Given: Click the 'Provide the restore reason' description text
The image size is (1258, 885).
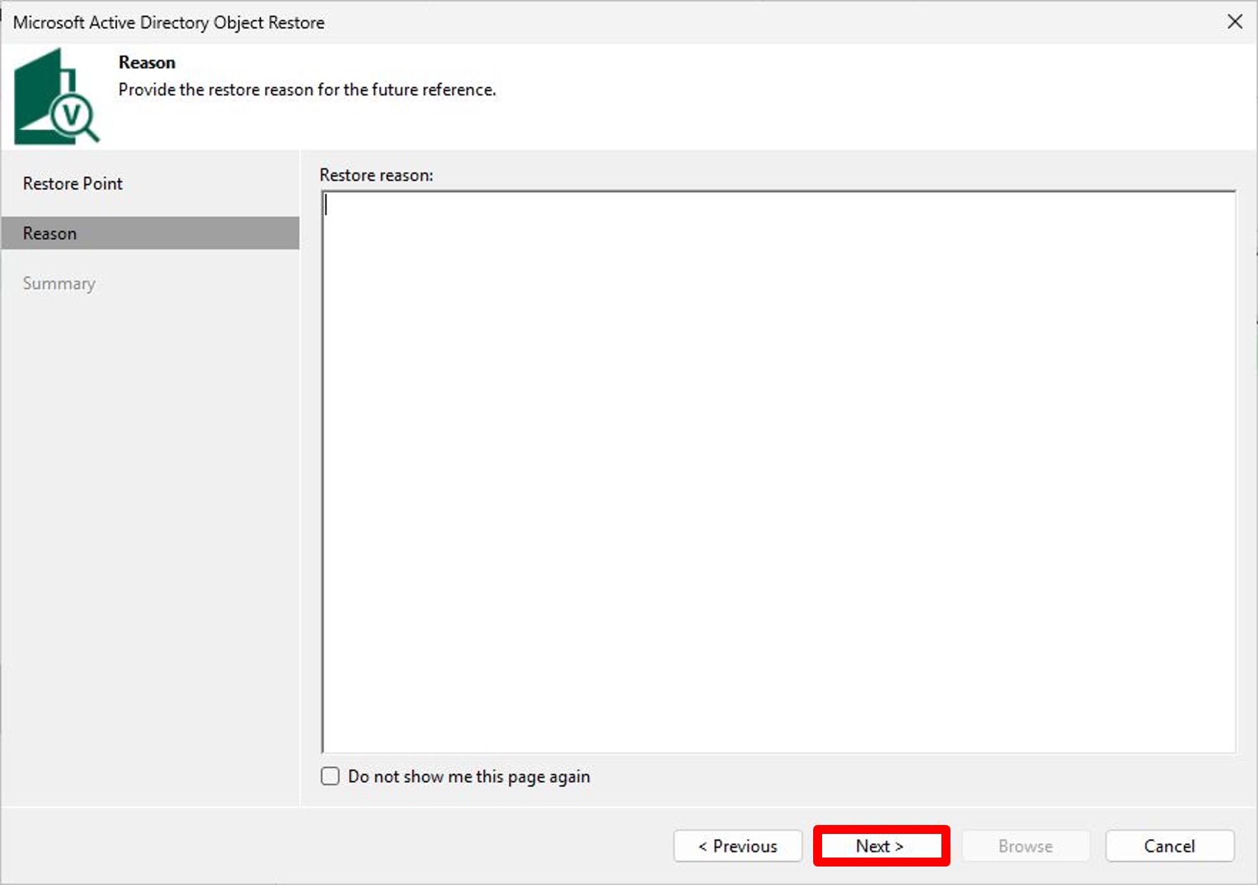Looking at the screenshot, I should point(307,90).
